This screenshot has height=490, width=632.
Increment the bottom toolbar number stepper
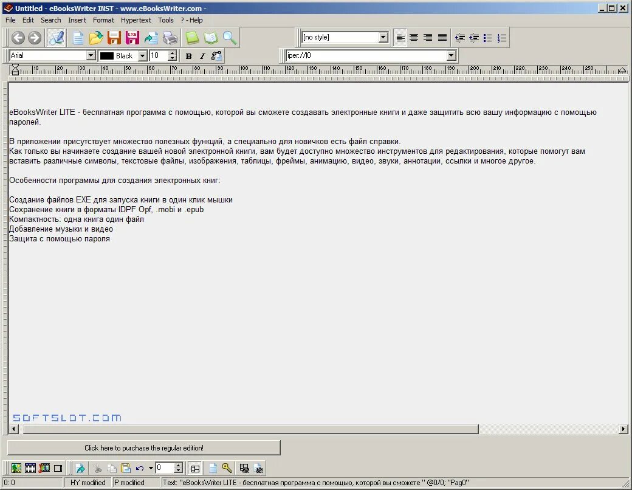pos(179,466)
